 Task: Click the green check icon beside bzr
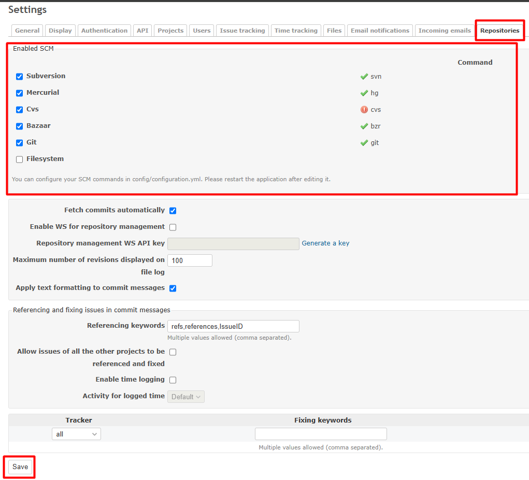364,126
